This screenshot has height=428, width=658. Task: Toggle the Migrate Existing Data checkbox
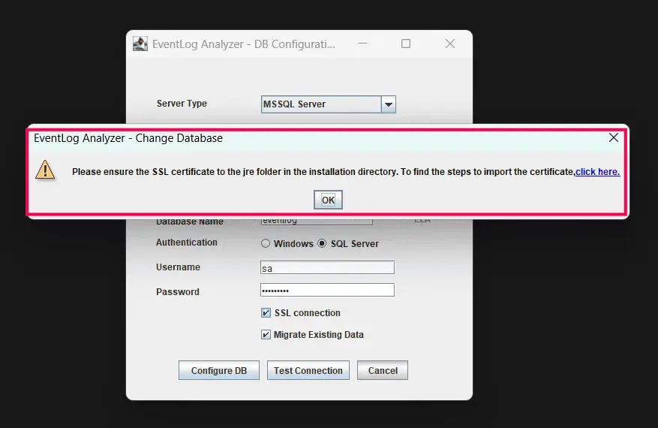266,335
